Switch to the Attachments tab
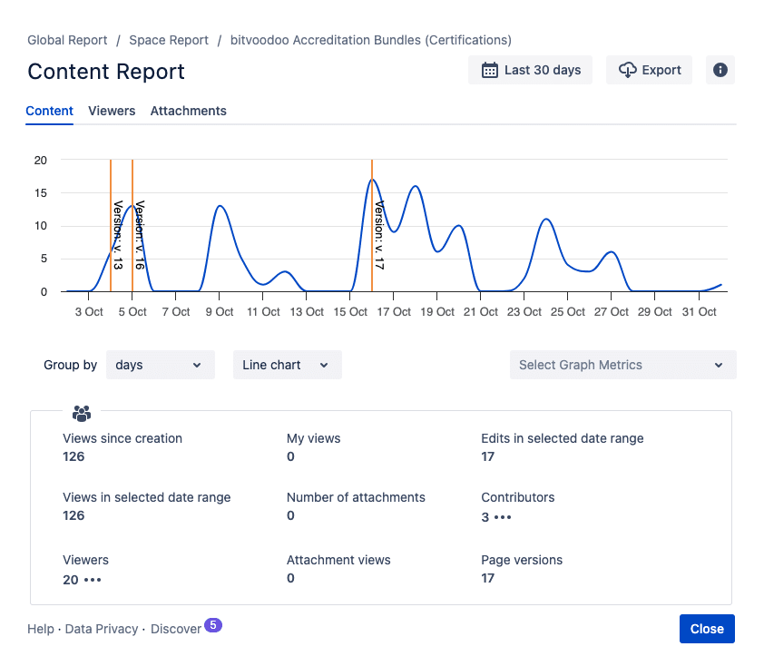 188,111
